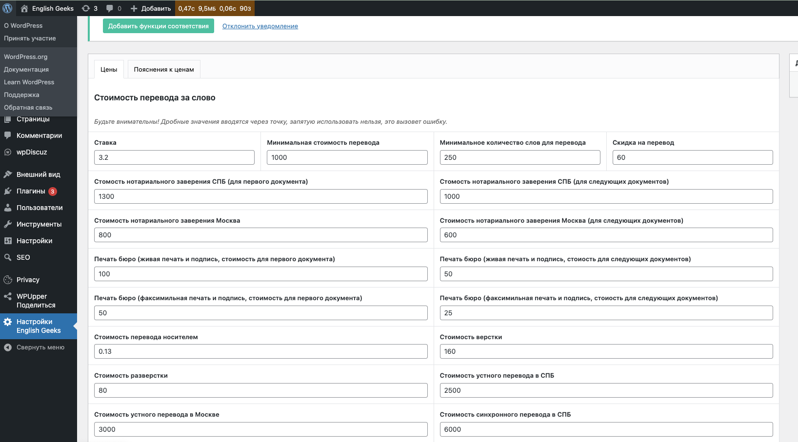The image size is (798, 442).
Task: Focus the Минимальная стоимость перевода field
Action: (x=347, y=157)
